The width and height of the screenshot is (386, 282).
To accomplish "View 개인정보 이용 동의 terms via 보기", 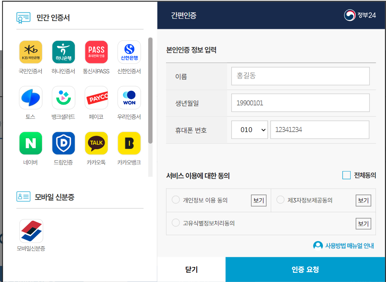I will click(258, 200).
